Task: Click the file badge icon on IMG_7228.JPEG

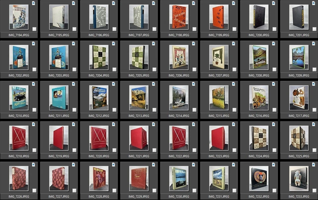Action: 114,165
